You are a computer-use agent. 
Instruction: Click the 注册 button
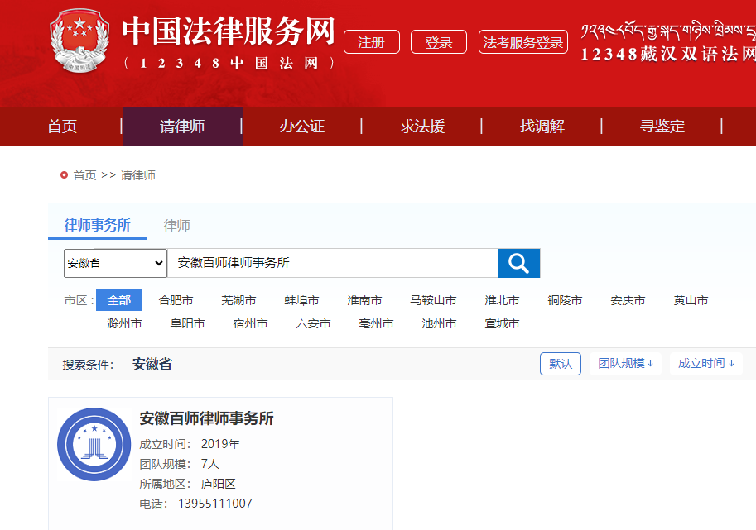(x=371, y=41)
